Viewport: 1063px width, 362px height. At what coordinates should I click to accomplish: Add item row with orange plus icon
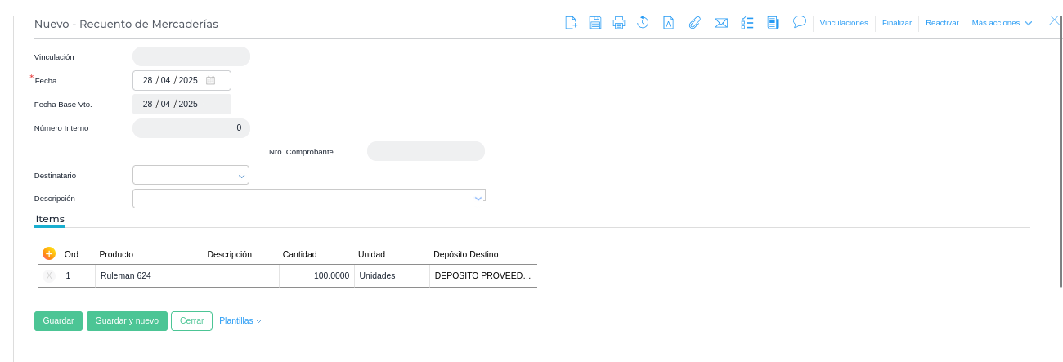[x=48, y=253]
